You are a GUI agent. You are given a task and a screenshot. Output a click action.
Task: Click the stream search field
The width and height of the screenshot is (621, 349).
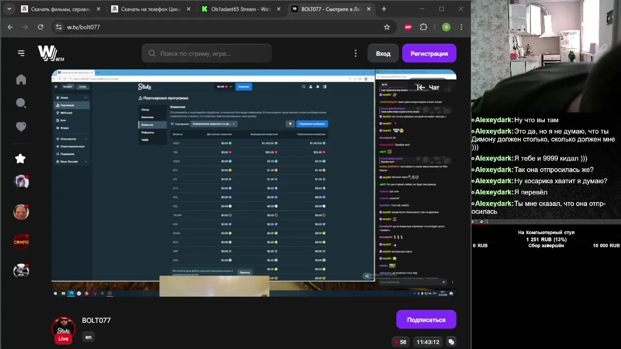pos(207,53)
